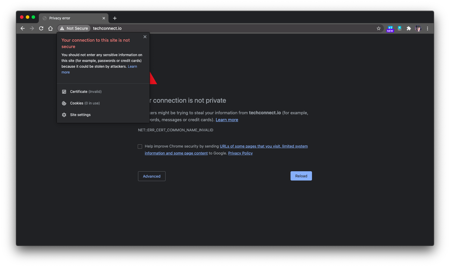Screen dimensions: 450x267
Task: Open the teal translate extension icon
Action: tap(400, 28)
